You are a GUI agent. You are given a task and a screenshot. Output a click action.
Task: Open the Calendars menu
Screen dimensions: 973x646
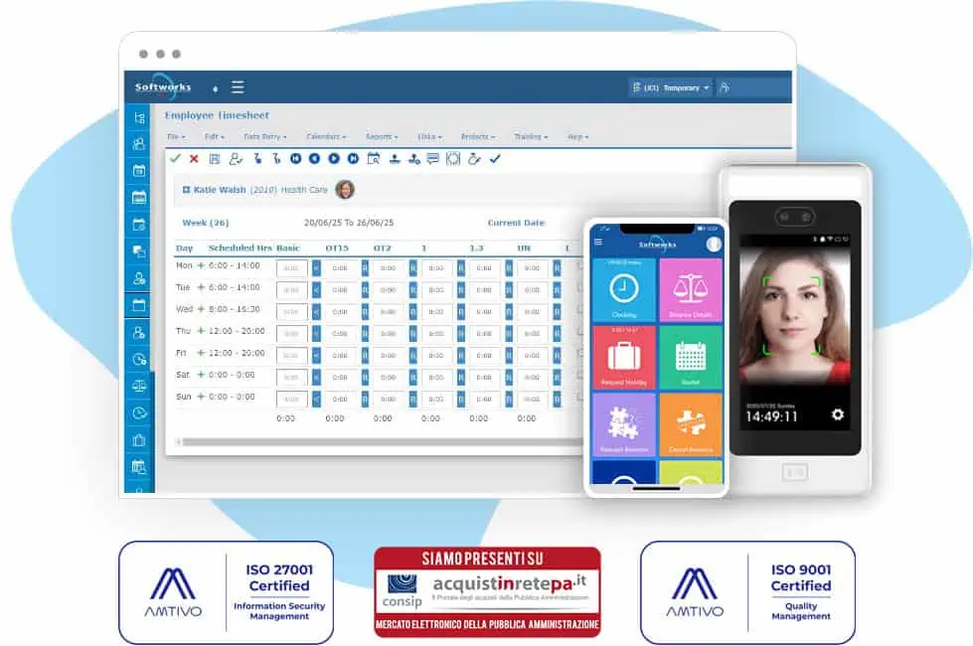click(326, 136)
